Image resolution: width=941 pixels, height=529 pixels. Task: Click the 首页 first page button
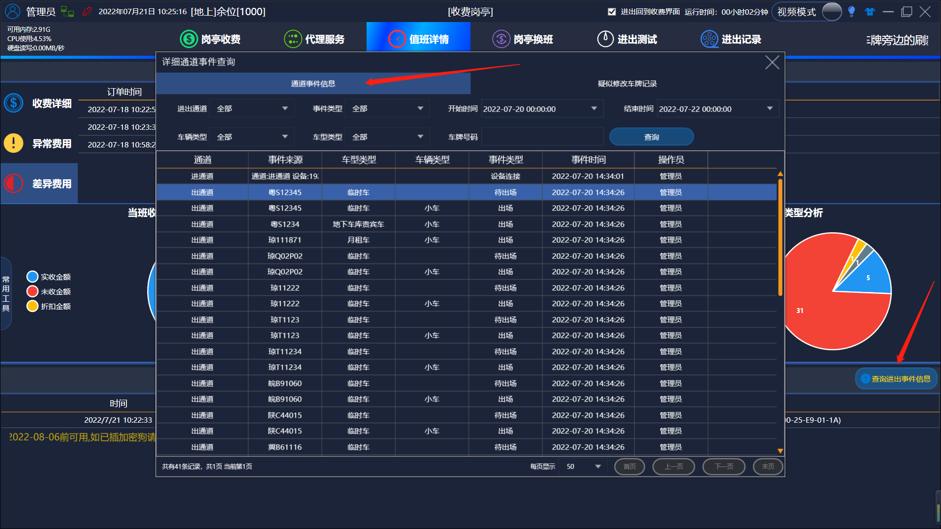(630, 466)
